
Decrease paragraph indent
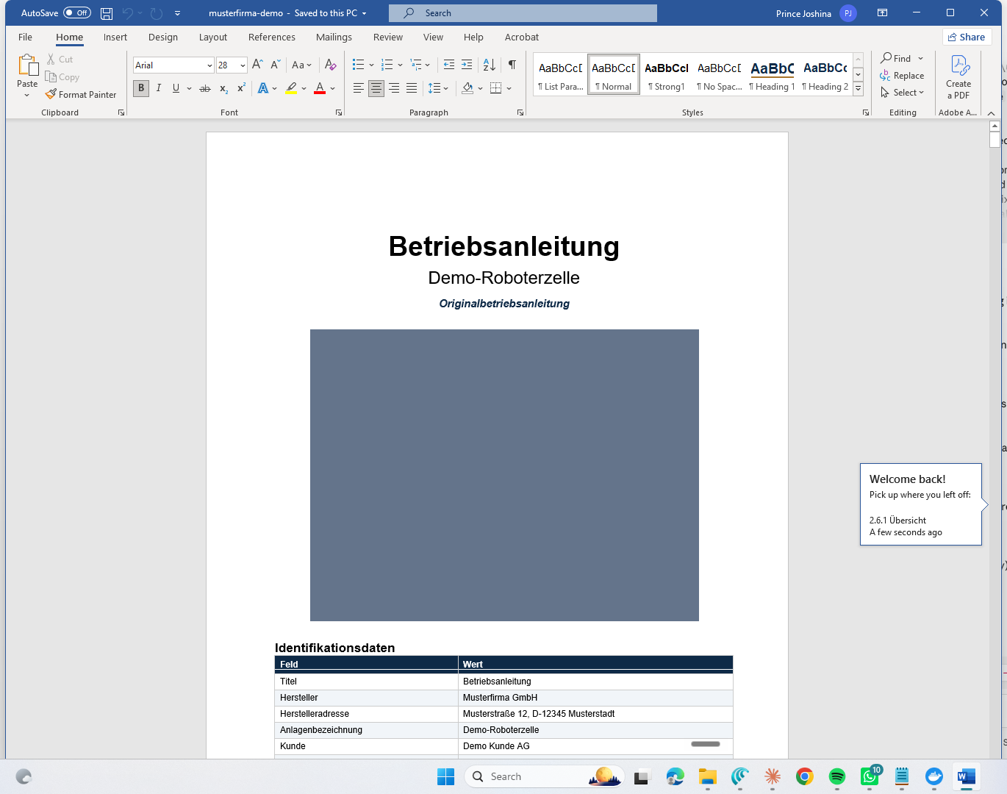[x=449, y=65]
